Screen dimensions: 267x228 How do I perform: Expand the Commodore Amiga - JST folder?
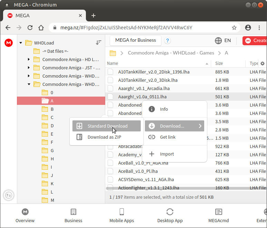pos(29,68)
